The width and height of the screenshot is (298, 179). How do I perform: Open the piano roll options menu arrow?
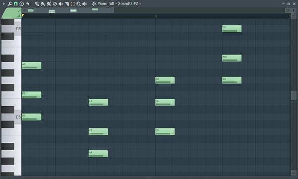[x=4, y=3]
